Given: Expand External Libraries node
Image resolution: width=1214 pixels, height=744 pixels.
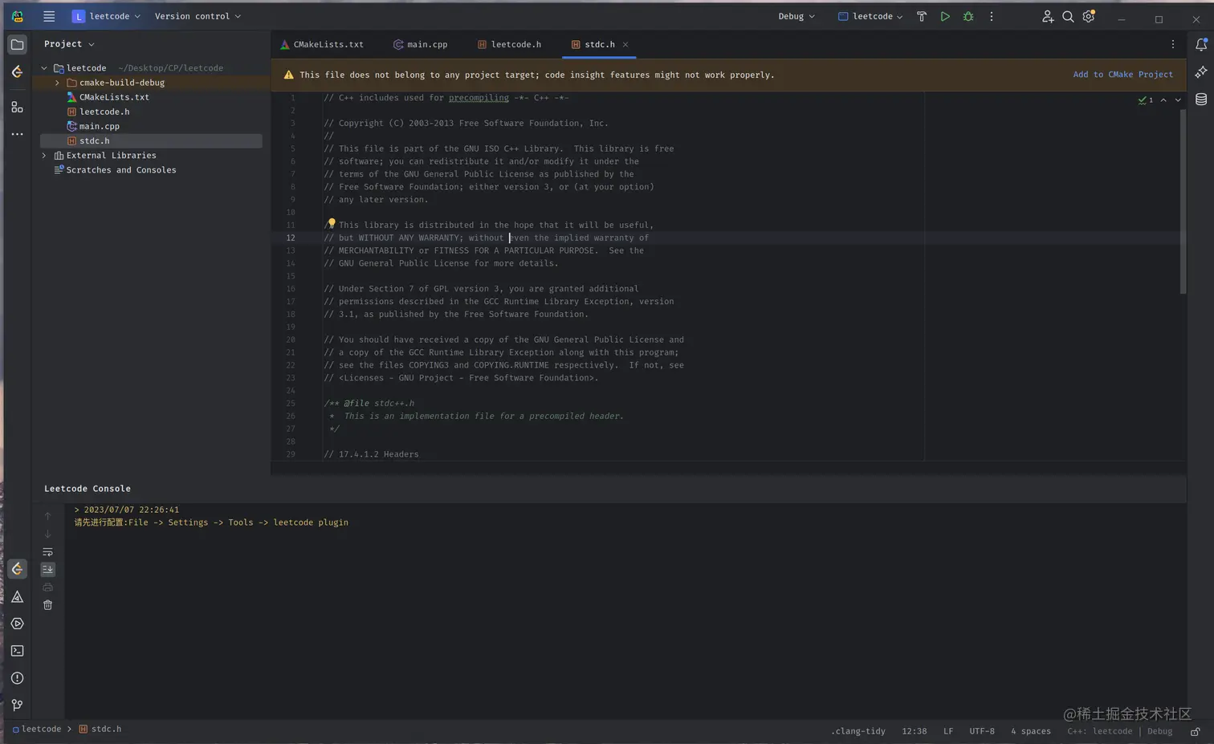Looking at the screenshot, I should [44, 156].
